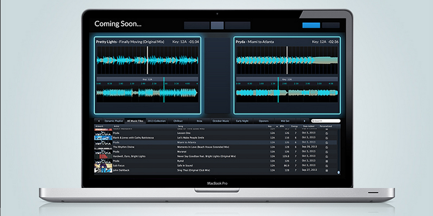The height and width of the screenshot is (216, 433).
Task: Click the left deck overview playhead marker
Action: 164,90
